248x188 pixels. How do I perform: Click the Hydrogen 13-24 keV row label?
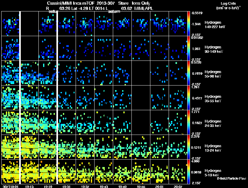click(x=213, y=148)
